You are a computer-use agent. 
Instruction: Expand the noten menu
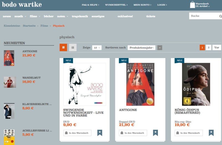point(63,16)
